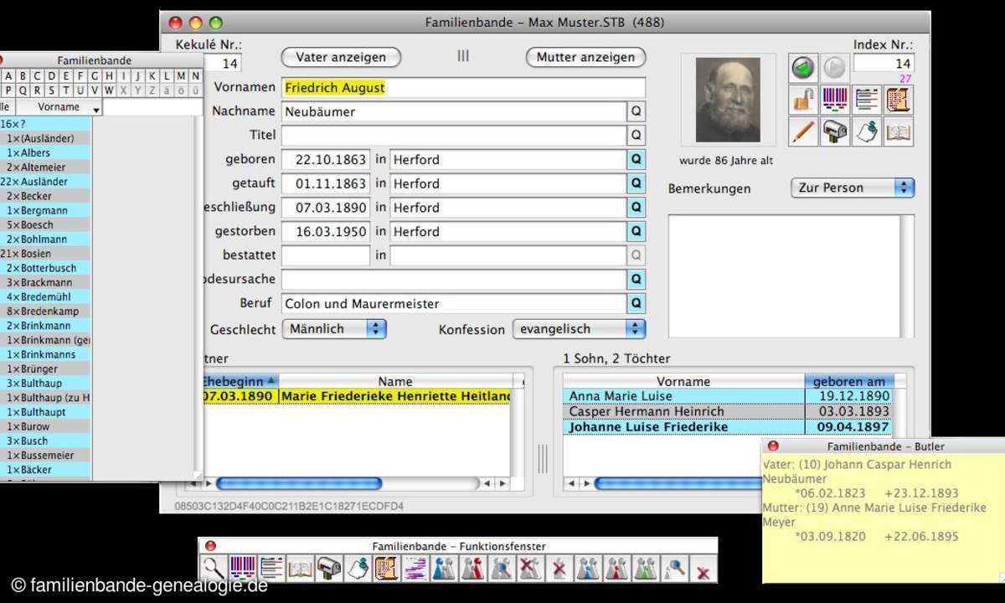Open ancestor chart icon in main window
This screenshot has width=1005, height=603.
(835, 100)
